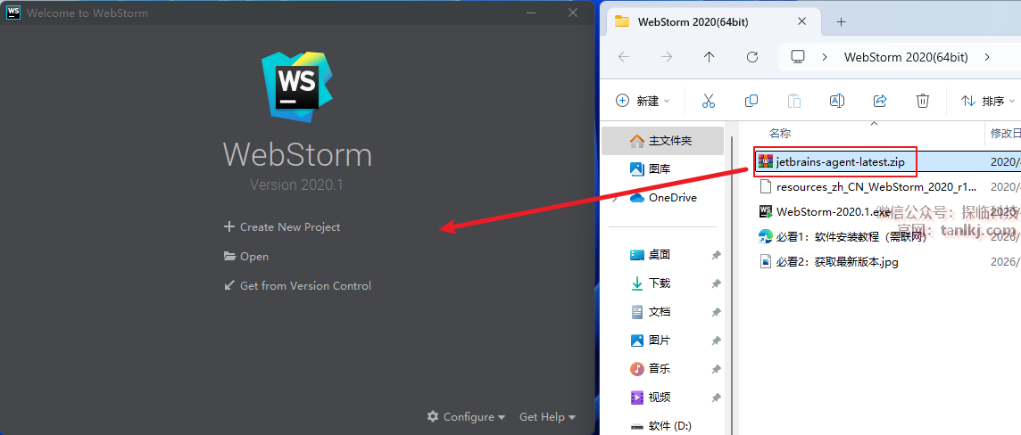Open the 新建 (New) dropdown
Viewport: 1021px width, 435px height.
(643, 101)
